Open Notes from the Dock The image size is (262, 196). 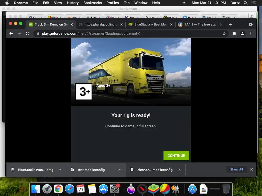pyautogui.click(x=92, y=189)
